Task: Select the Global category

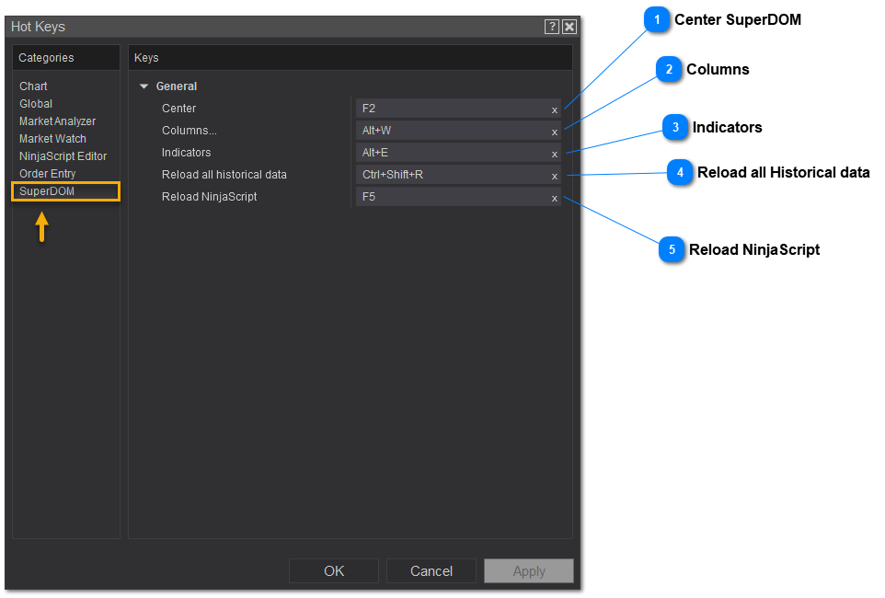Action: point(36,104)
